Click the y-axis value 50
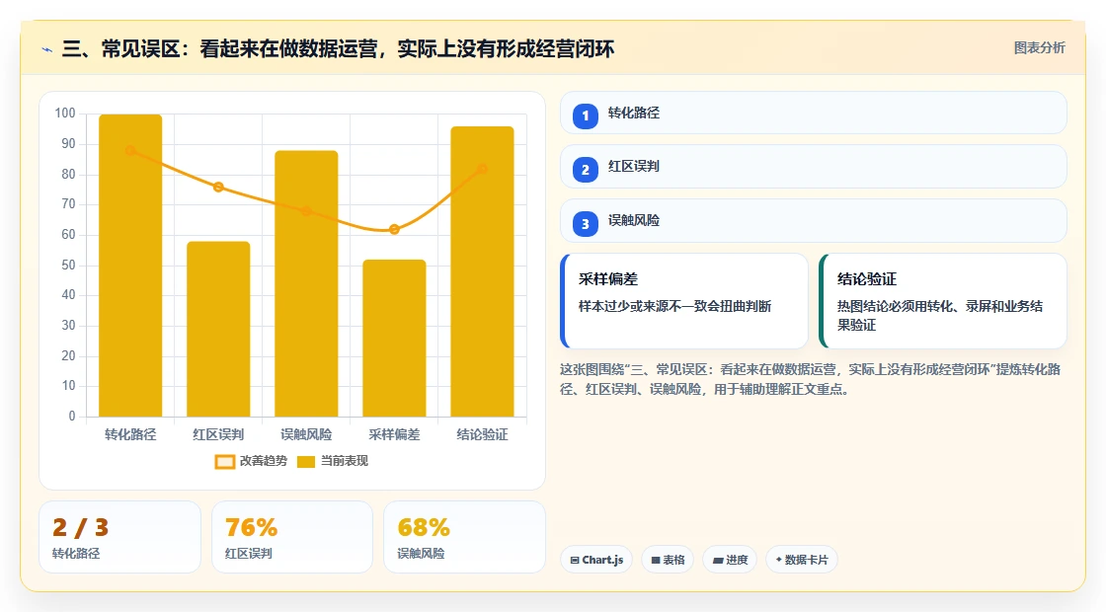The height and width of the screenshot is (612, 1106). (x=68, y=266)
